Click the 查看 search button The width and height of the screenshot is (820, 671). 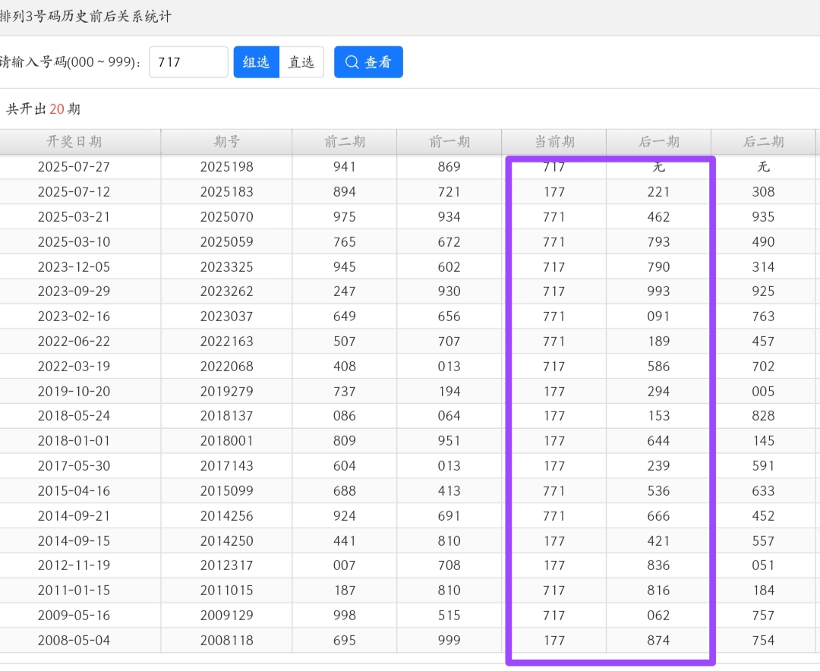[x=368, y=62]
